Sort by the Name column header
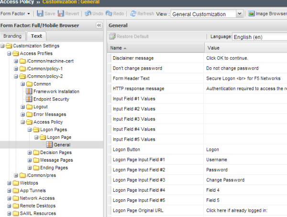 pyautogui.click(x=116, y=48)
